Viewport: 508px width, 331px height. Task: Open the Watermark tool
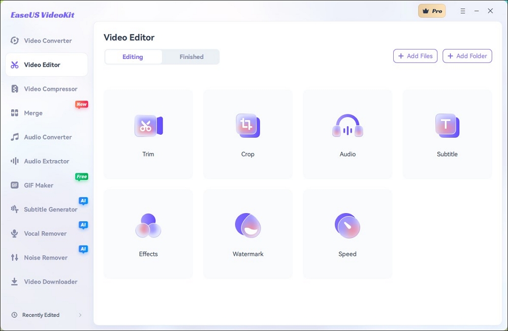point(247,233)
